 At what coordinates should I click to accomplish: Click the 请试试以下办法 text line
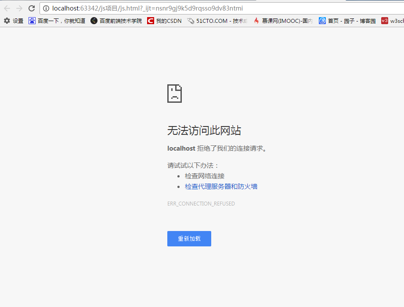[193, 166]
